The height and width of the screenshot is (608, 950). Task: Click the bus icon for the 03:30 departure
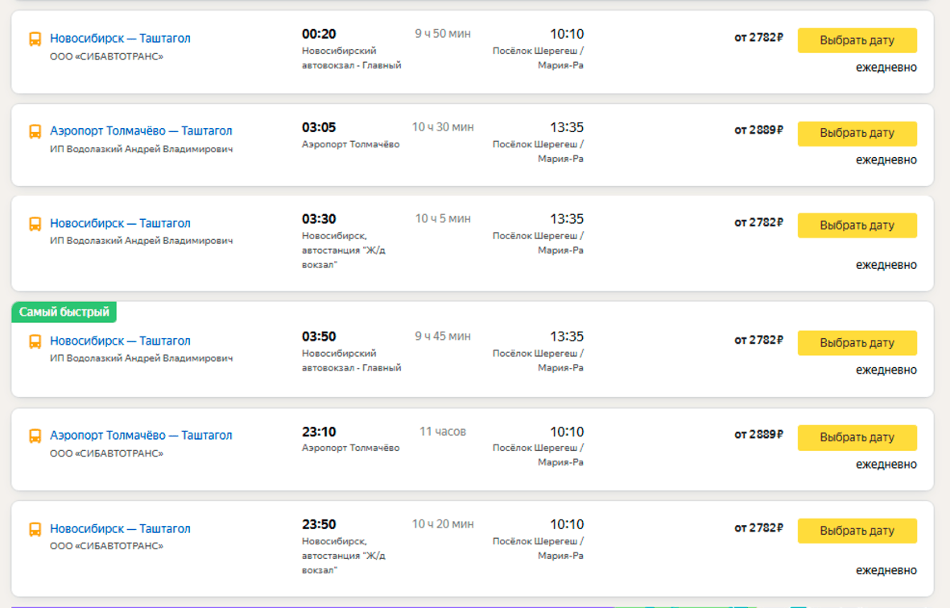tap(35, 225)
